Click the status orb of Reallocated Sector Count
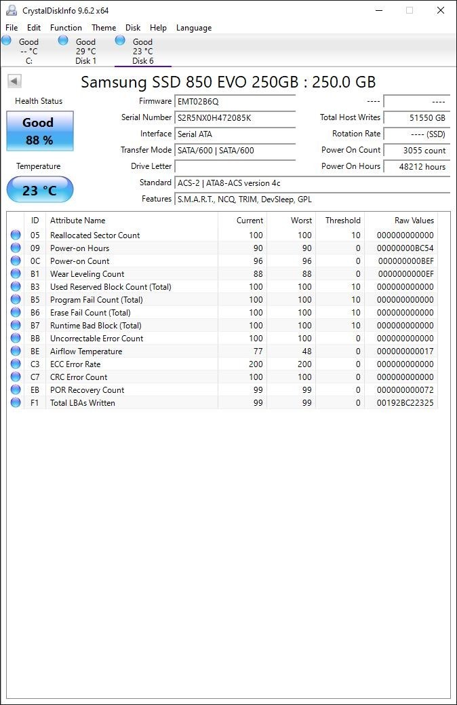457x705 pixels. (x=16, y=235)
